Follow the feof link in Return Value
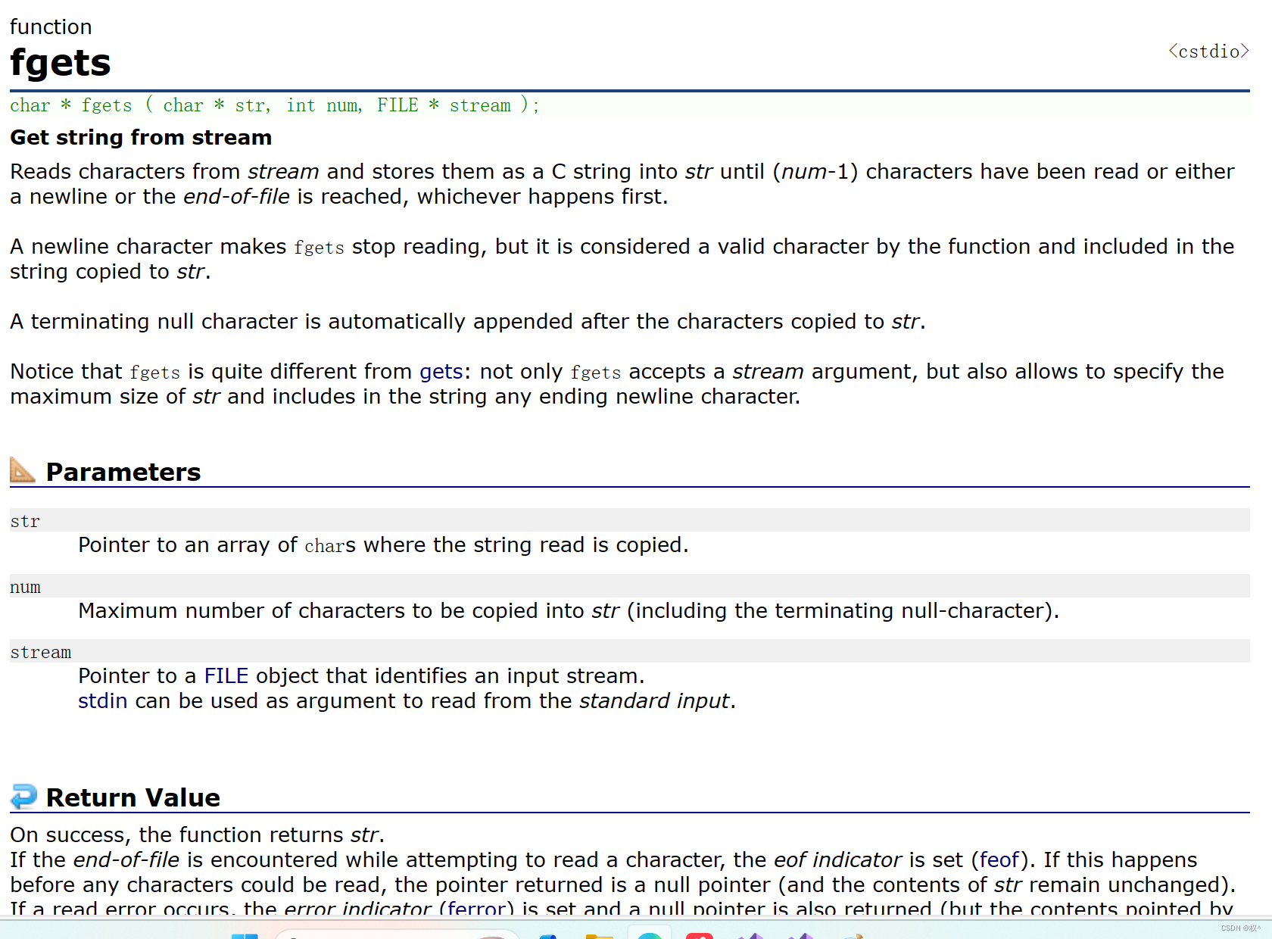1272x939 pixels. click(999, 859)
